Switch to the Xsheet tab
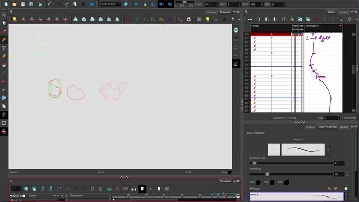The width and height of the screenshot is (359, 202). [332, 12]
